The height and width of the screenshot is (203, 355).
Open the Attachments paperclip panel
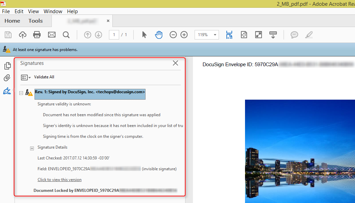(x=7, y=78)
